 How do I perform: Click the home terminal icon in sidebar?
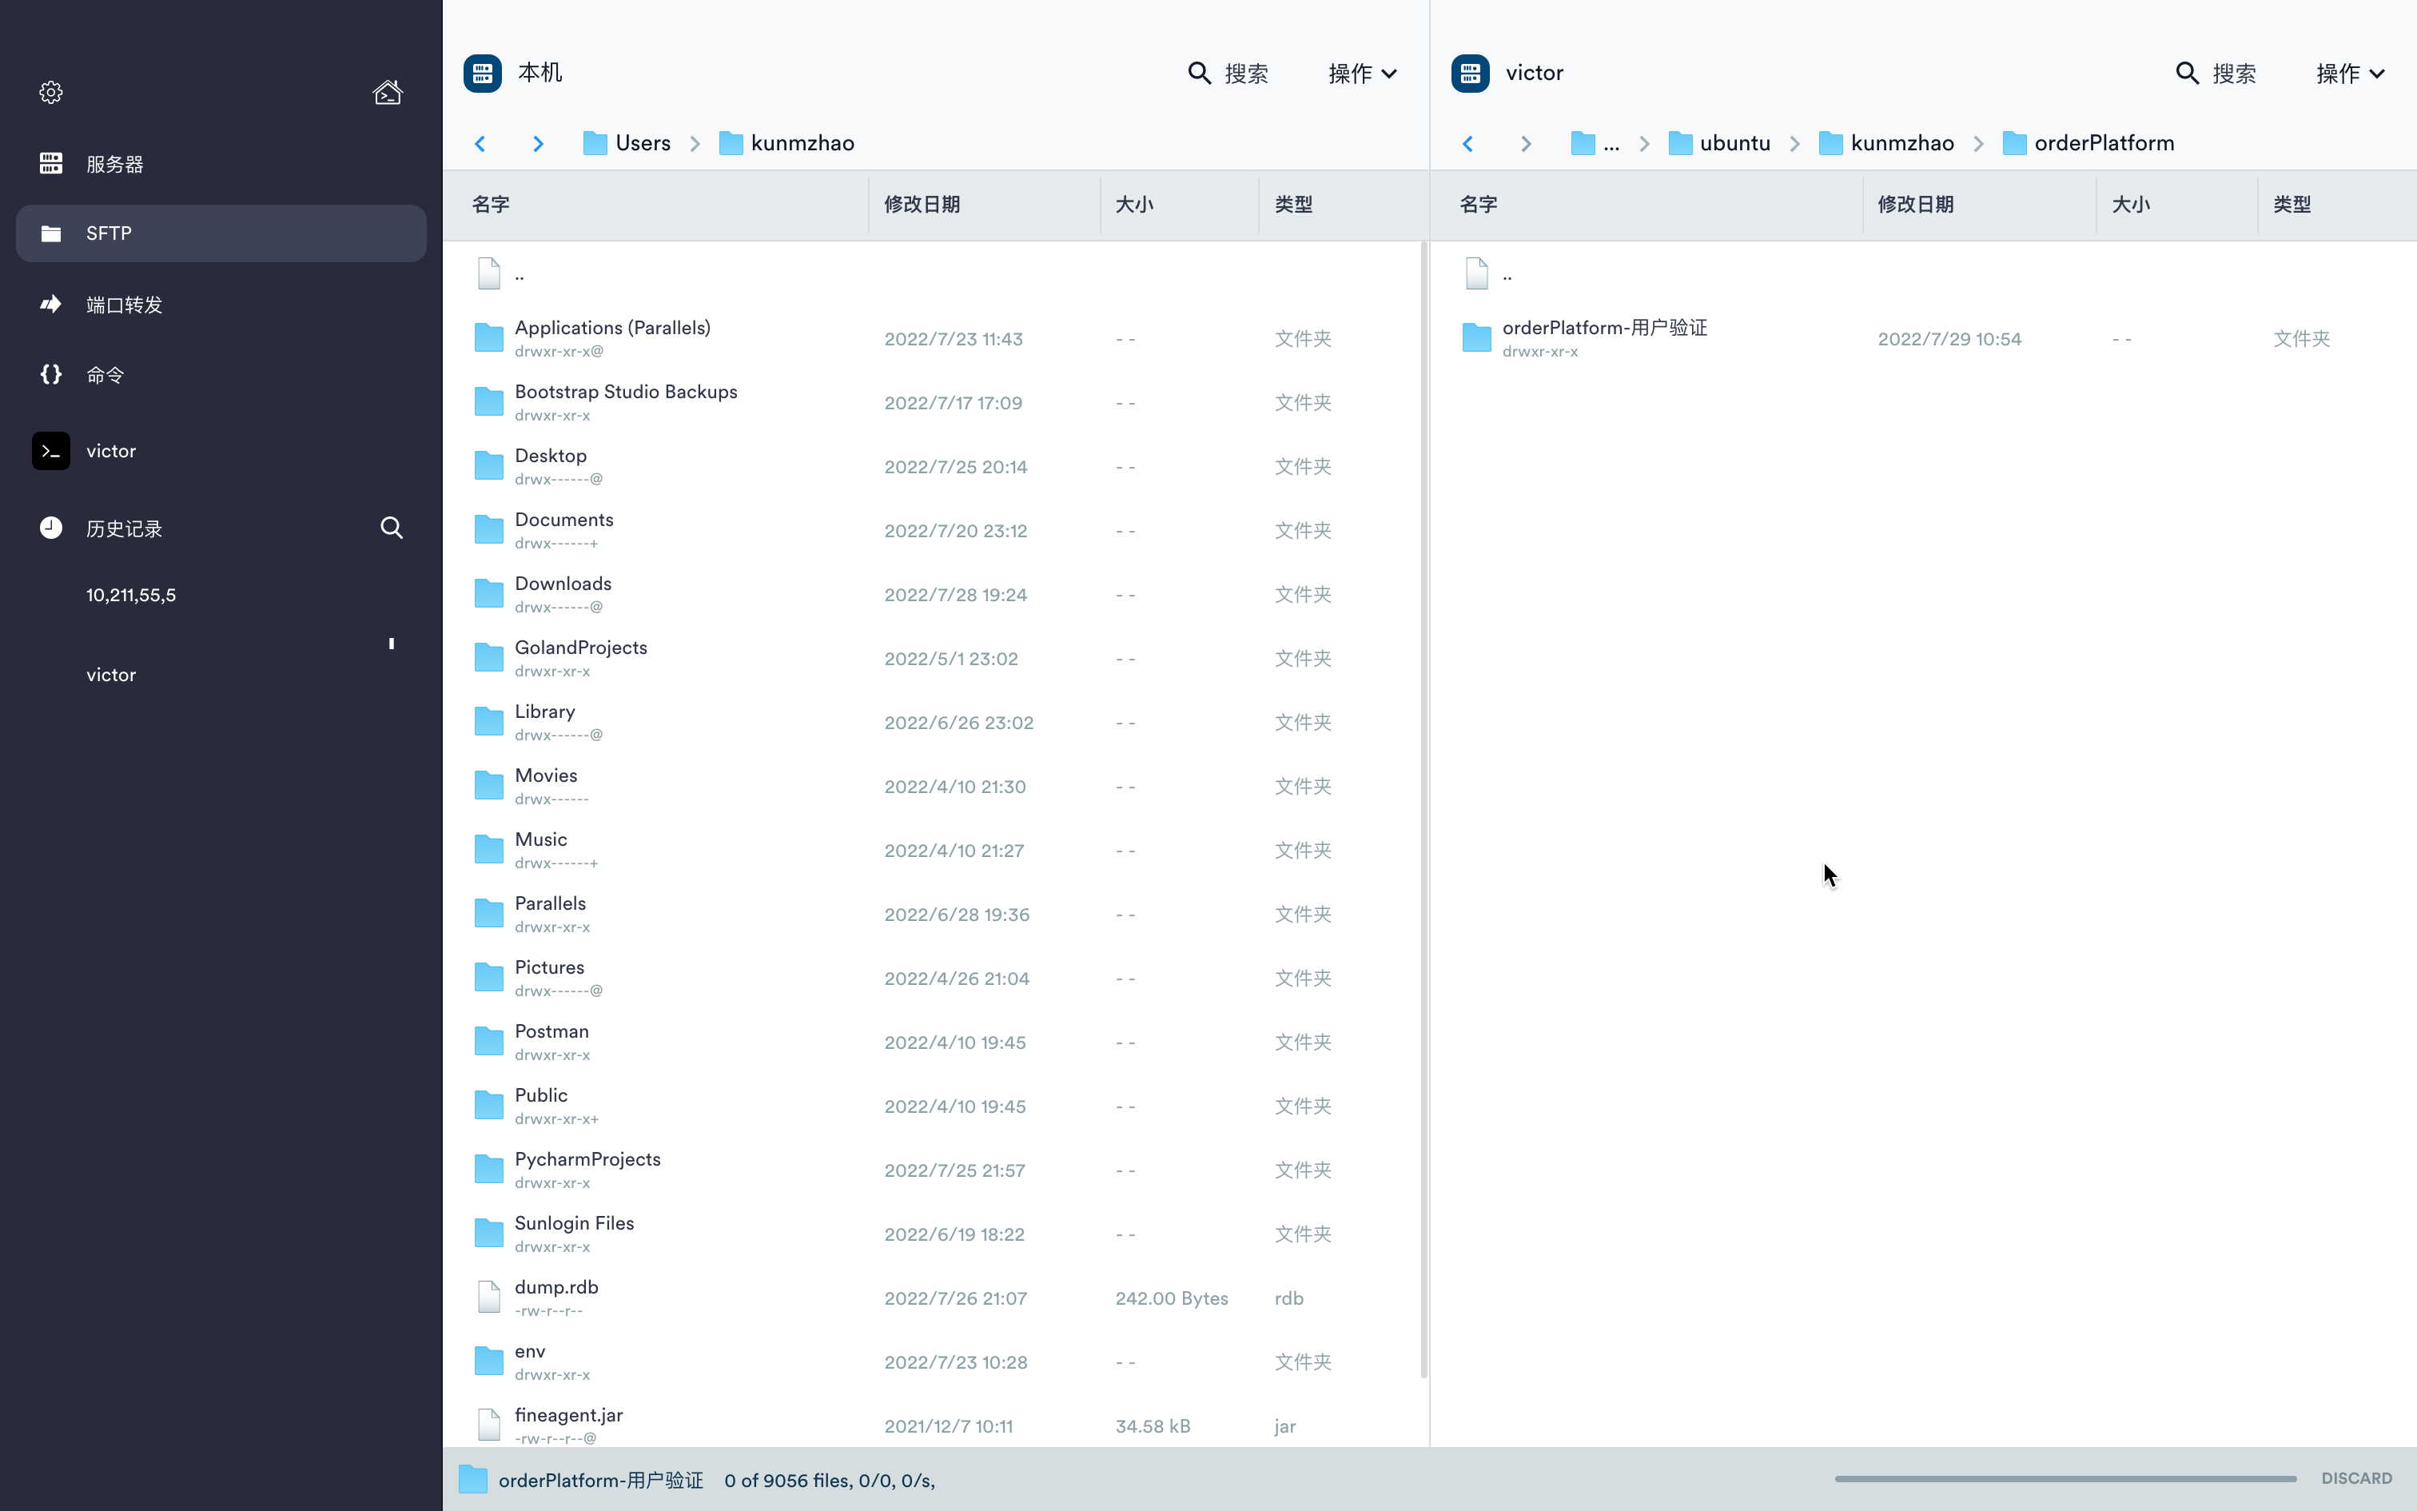click(388, 92)
